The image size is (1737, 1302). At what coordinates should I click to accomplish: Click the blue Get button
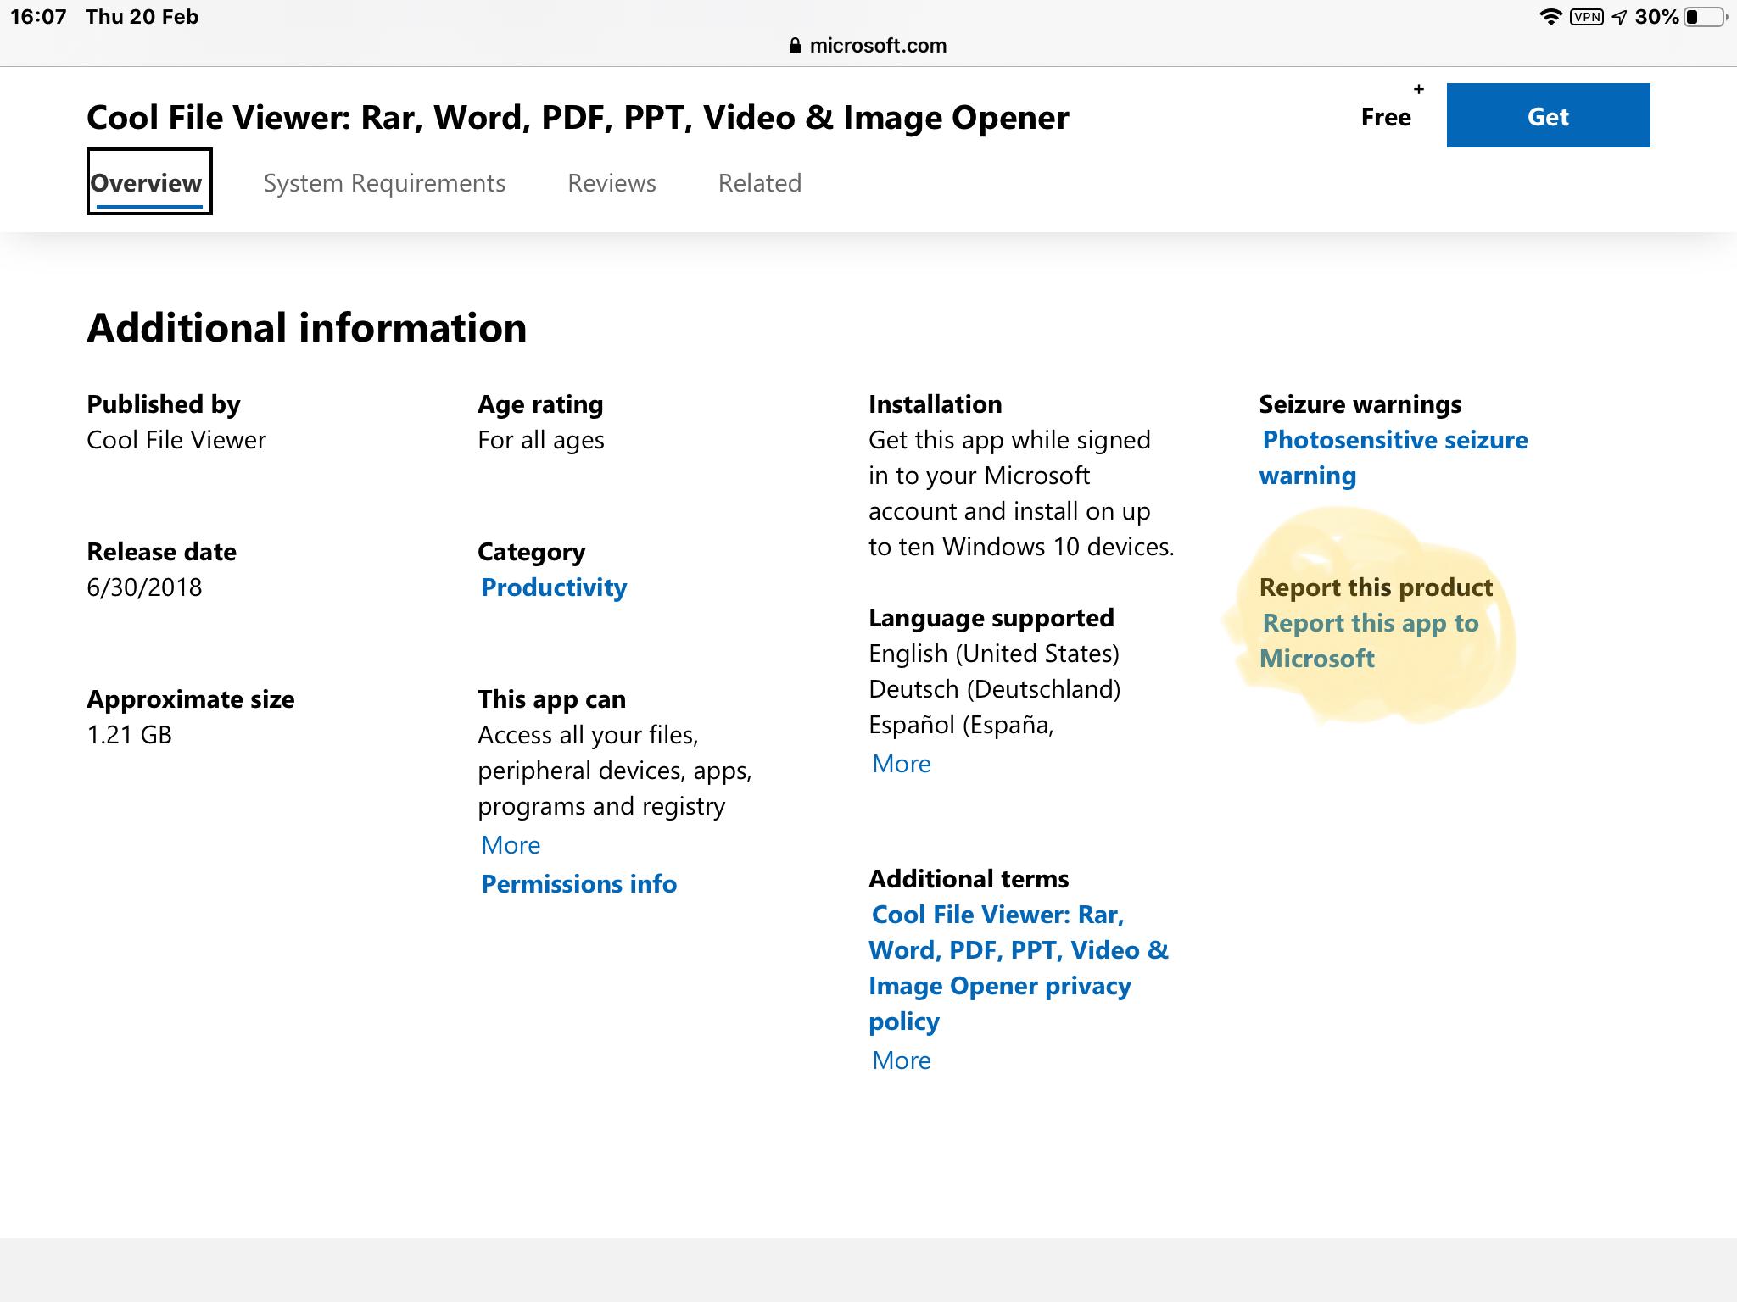pos(1548,115)
